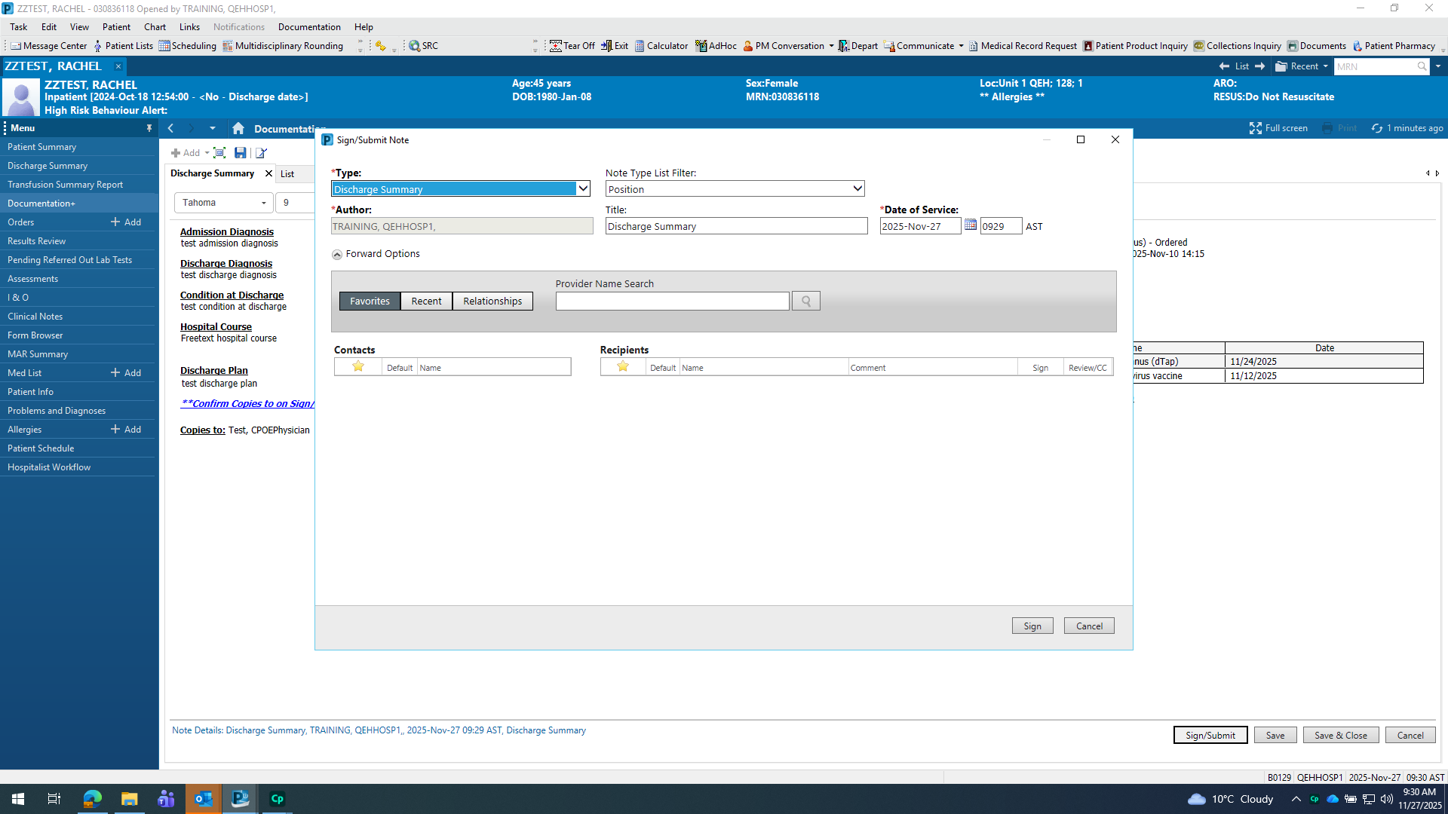Click the refresh icon showing minutes ago
Viewport: 1448px width, 814px height.
(x=1377, y=129)
